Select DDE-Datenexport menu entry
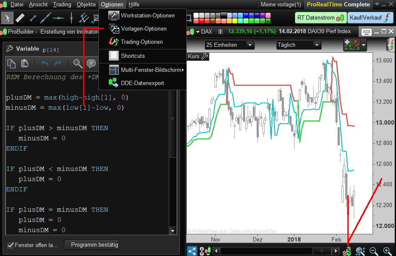Image resolution: width=396 pixels, height=256 pixels. [x=143, y=83]
